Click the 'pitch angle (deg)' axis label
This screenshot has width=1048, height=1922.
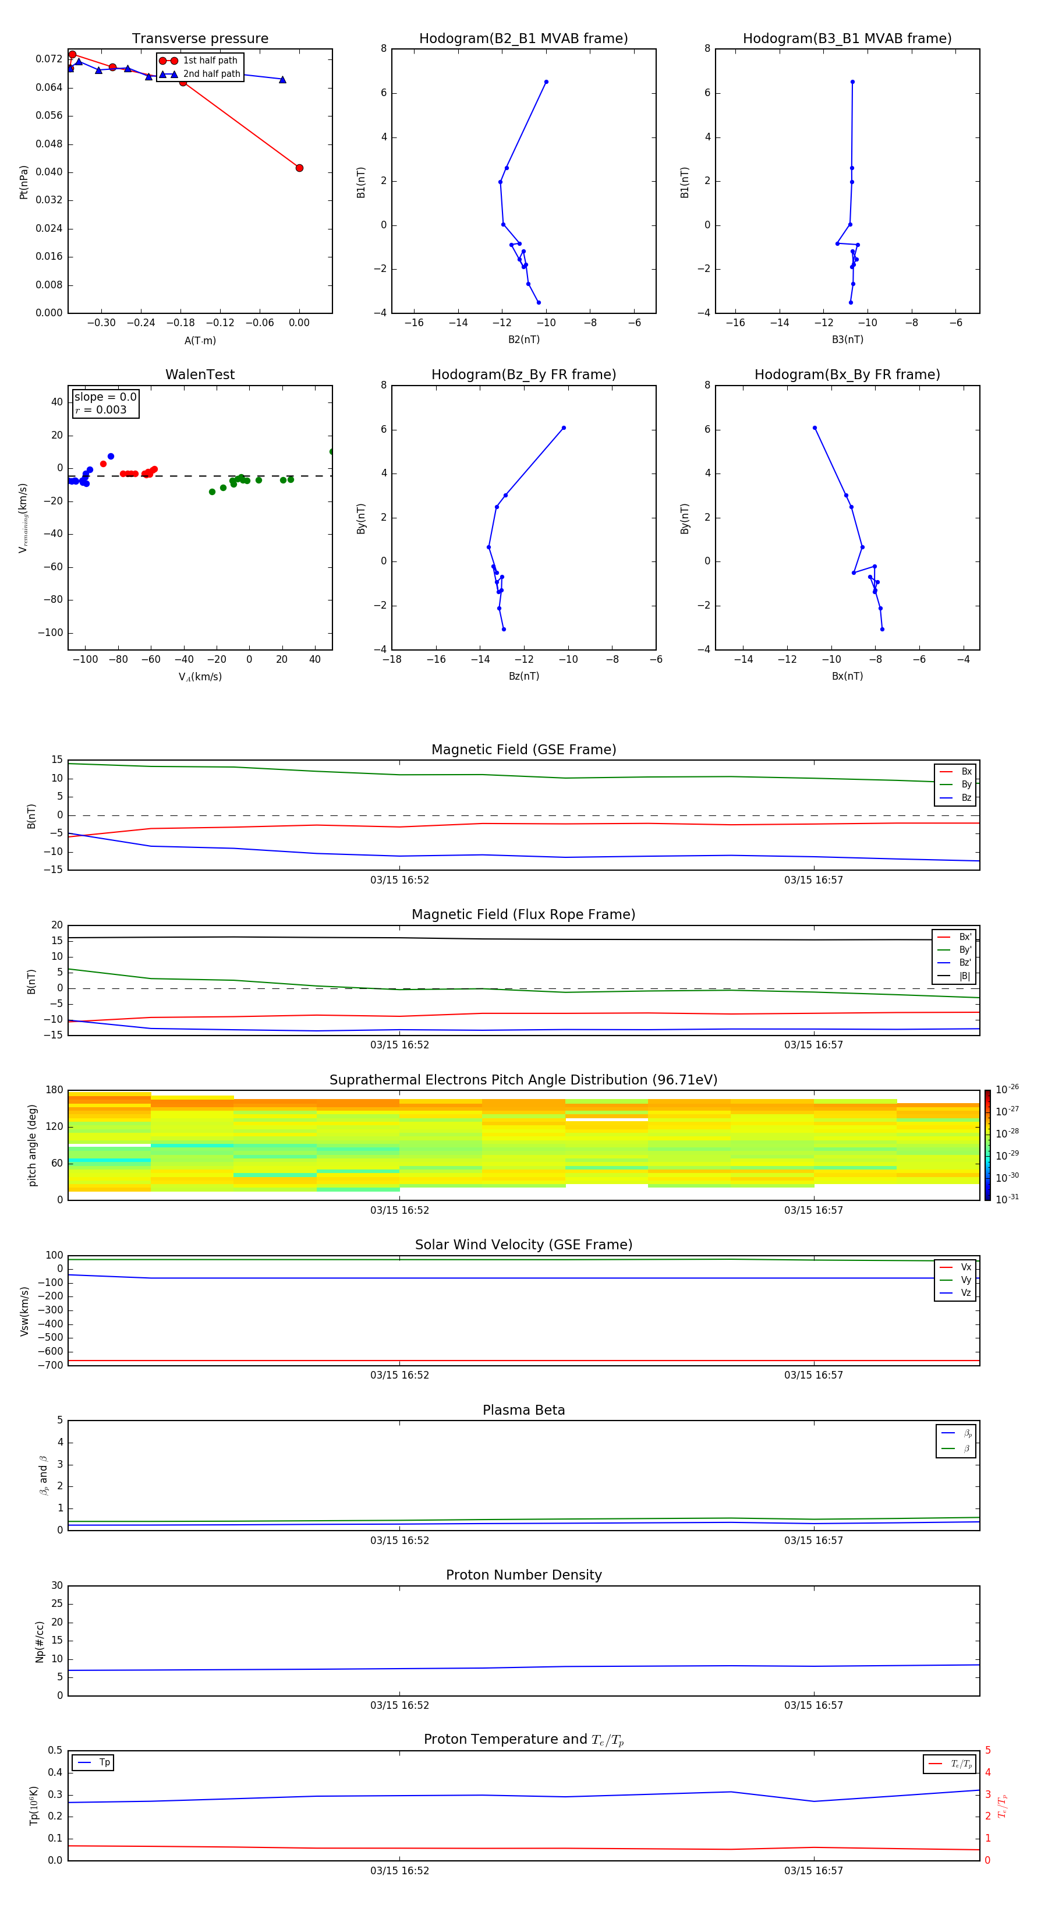point(32,1145)
